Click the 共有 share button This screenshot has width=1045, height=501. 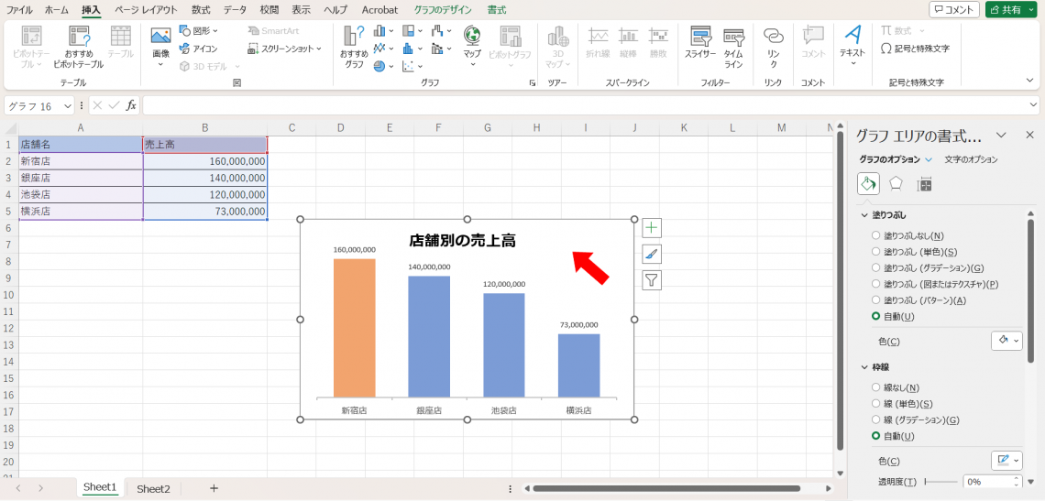(x=1011, y=10)
